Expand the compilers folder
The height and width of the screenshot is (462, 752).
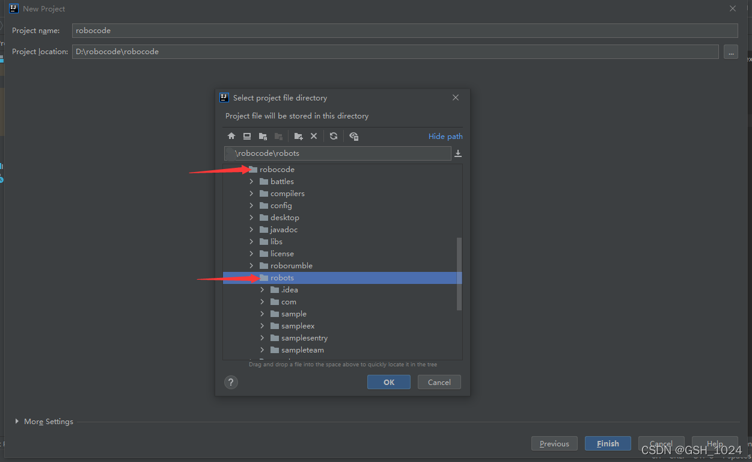point(251,193)
